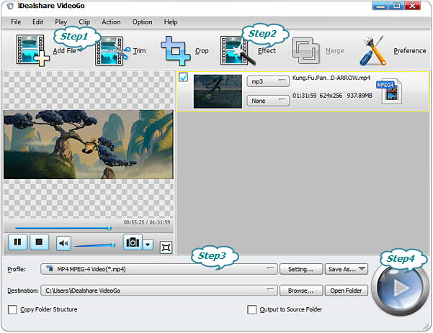
Task: Take a snapshot with camera icon
Action: (133, 242)
